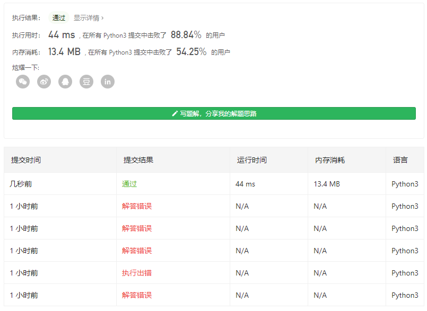The height and width of the screenshot is (311, 427).
Task: Share result via Douban icon
Action: tap(86, 82)
